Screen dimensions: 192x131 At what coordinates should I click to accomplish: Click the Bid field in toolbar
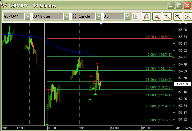click(114, 16)
